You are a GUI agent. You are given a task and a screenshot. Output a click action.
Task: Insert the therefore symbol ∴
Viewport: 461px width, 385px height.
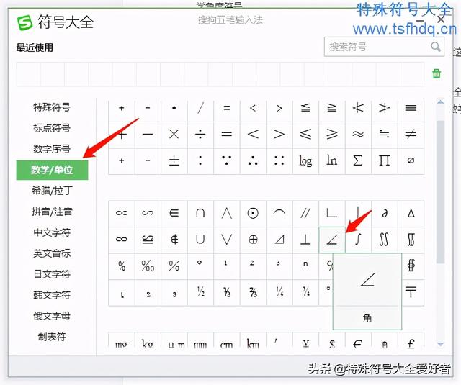tap(253, 161)
